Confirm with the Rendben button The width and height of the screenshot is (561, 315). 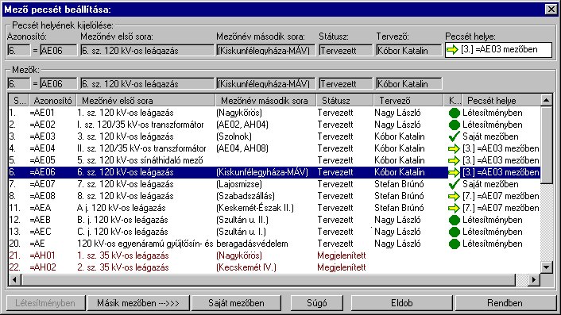(505, 303)
